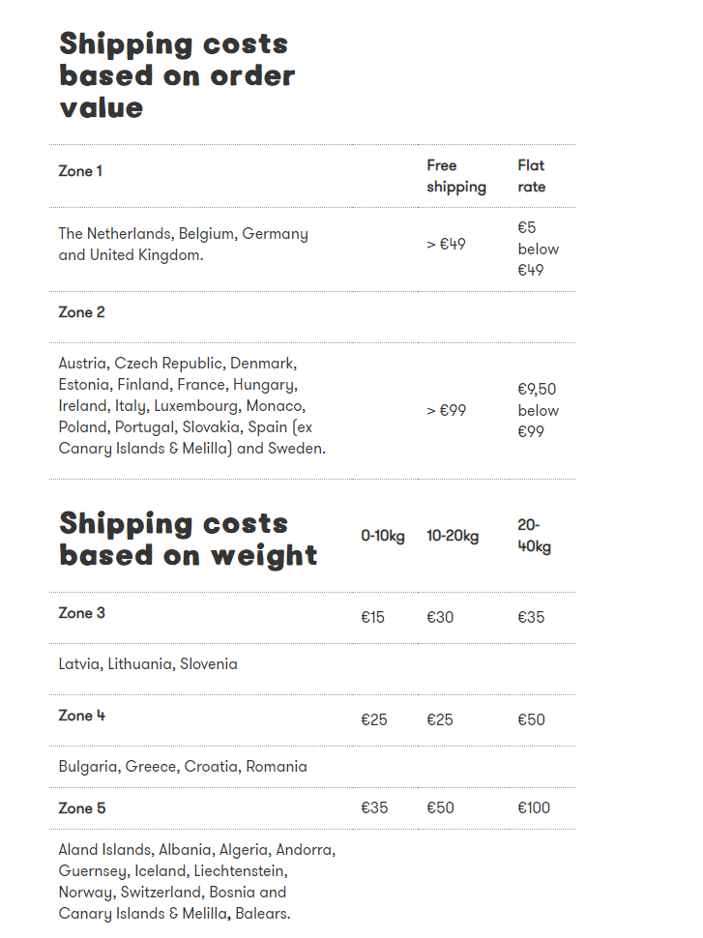The height and width of the screenshot is (938, 703).
Task: Click the Free shipping column header
Action: pos(456,176)
